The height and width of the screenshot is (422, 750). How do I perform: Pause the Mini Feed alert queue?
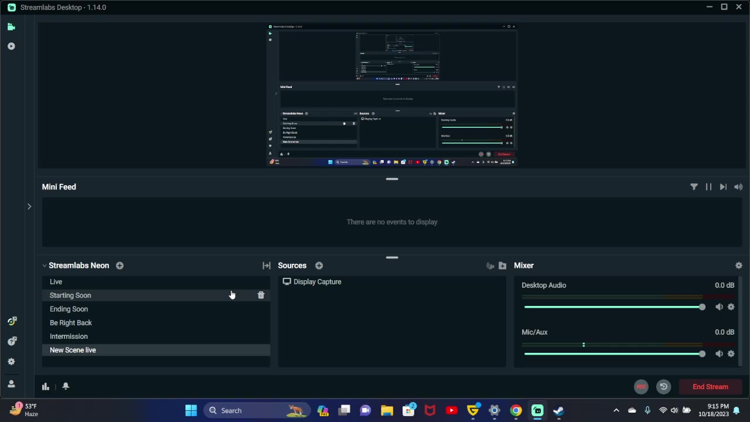point(708,187)
